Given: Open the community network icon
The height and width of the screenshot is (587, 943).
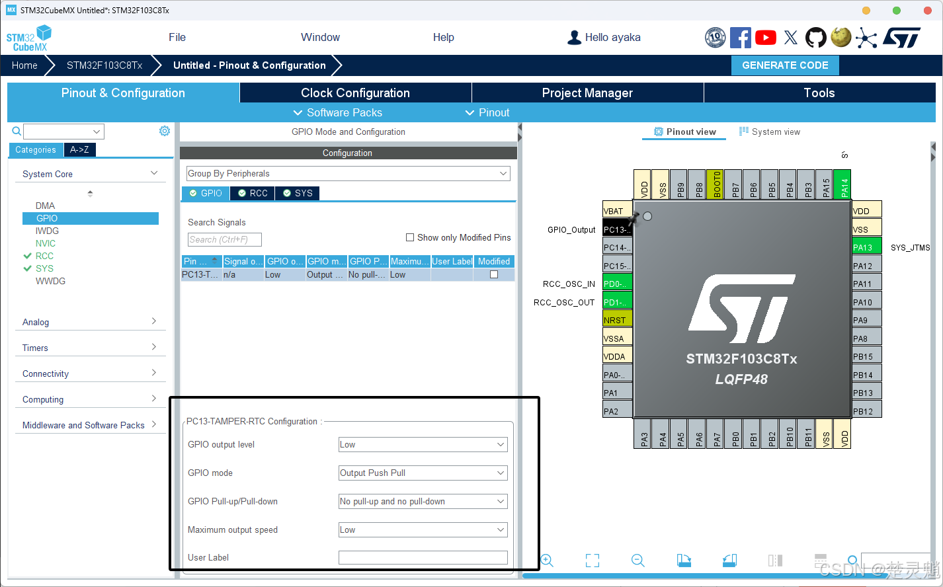Looking at the screenshot, I should [x=866, y=38].
